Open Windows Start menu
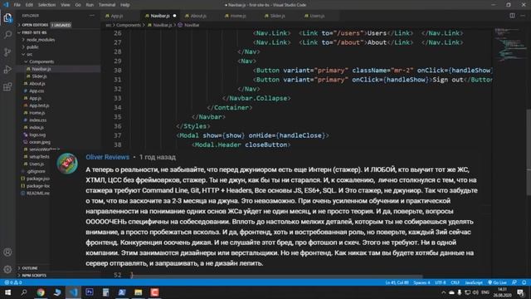Screen dimensions: 531x299 click(x=7, y=292)
